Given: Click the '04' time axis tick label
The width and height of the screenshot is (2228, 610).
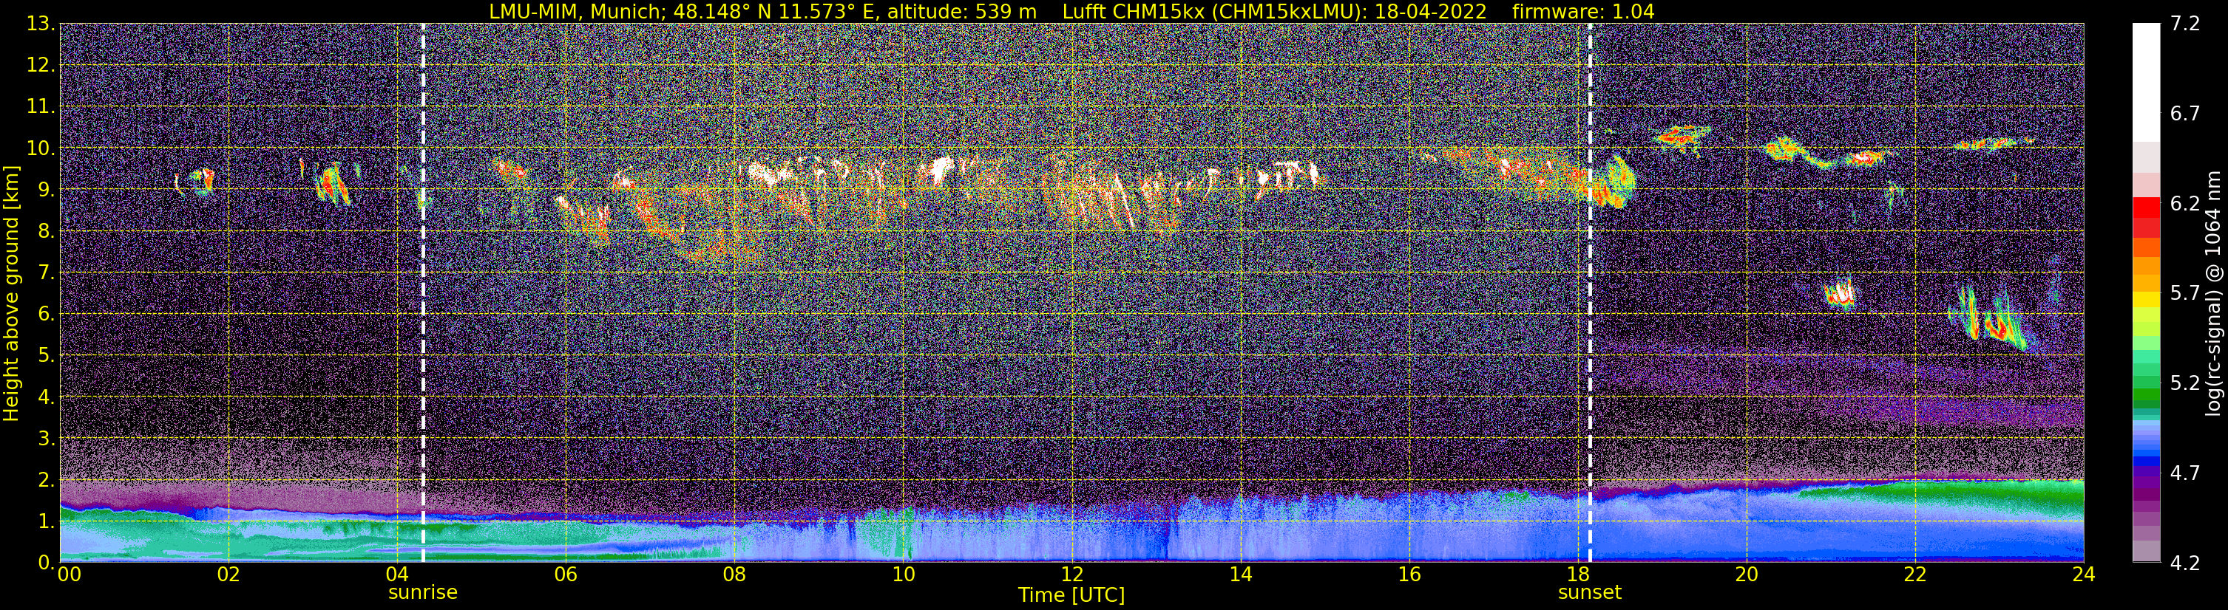Looking at the screenshot, I should [x=397, y=575].
